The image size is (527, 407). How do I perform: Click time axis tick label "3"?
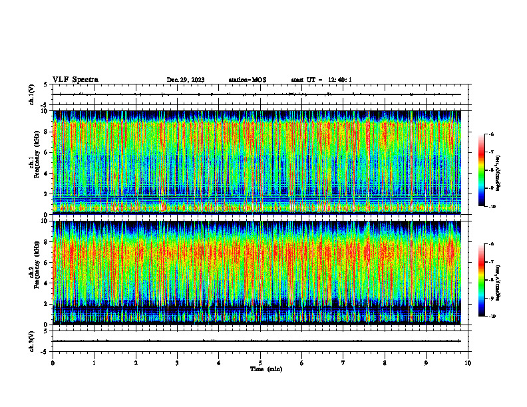[177, 363]
